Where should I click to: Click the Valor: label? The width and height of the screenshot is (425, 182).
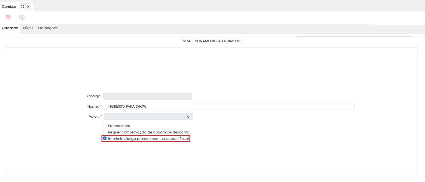(x=93, y=117)
